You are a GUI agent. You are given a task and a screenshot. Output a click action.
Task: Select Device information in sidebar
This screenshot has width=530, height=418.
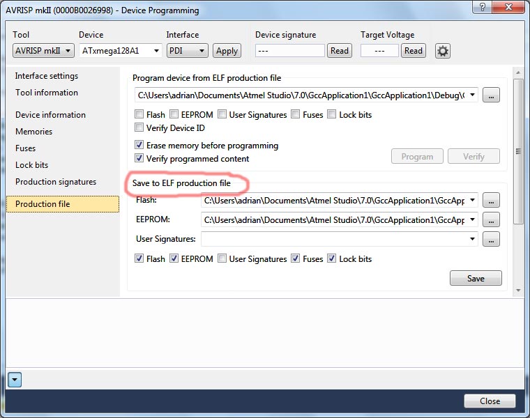(50, 115)
